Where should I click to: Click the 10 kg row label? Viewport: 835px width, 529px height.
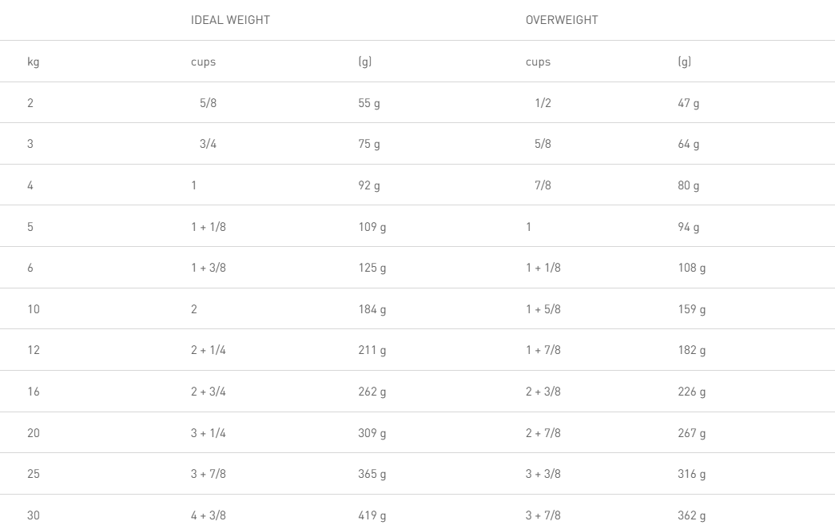pyautogui.click(x=34, y=310)
